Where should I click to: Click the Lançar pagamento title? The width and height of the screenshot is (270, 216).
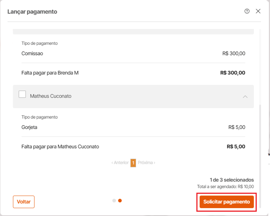32,12
